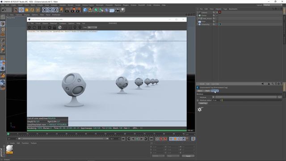The image size is (286, 161).
Task: Toggle clay mode sphere in Live Viewer
Action: click(x=59, y=28)
